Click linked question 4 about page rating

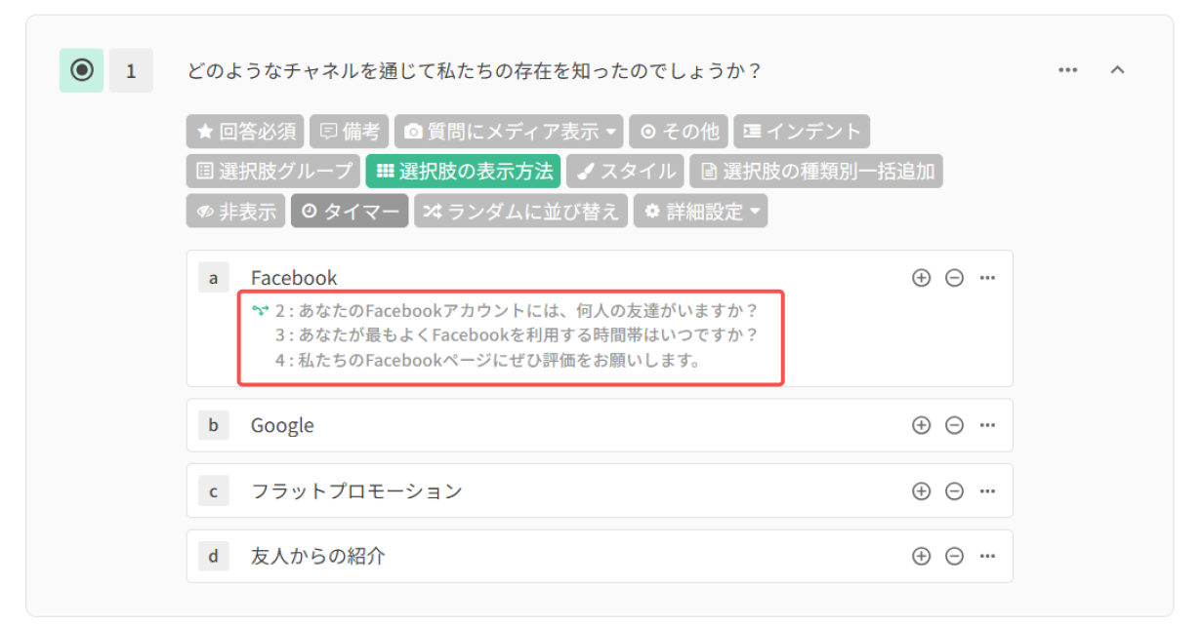(x=488, y=361)
